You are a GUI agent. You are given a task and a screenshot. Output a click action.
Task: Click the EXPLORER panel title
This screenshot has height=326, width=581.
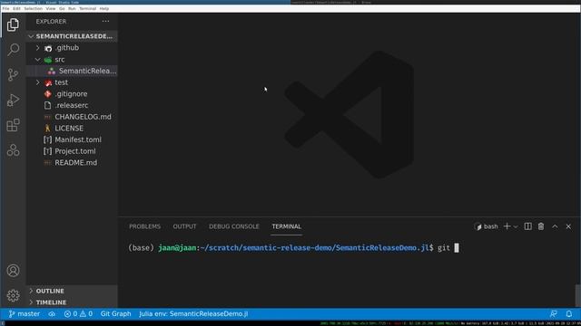coord(51,22)
